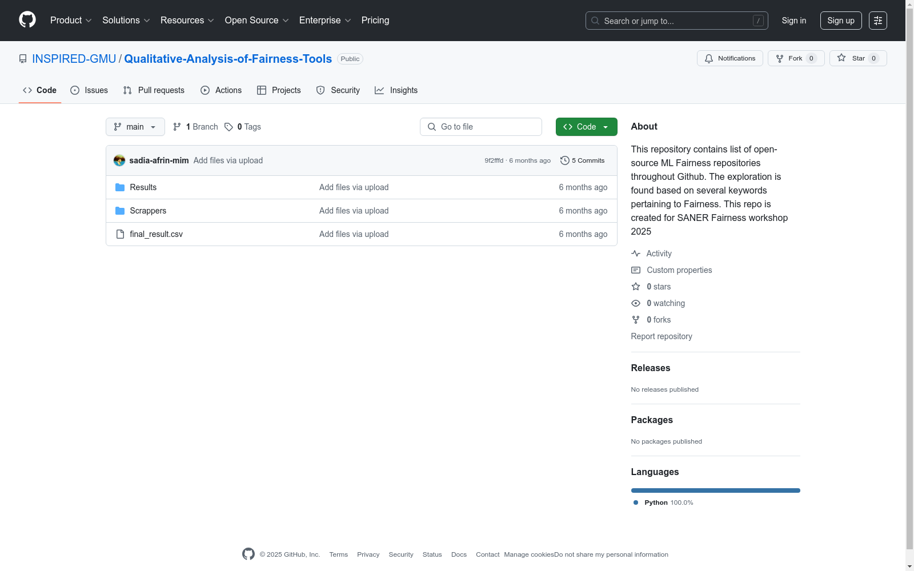Viewport: 914px width, 571px height.
Task: Open the Resources dropdown
Action: pyautogui.click(x=187, y=20)
